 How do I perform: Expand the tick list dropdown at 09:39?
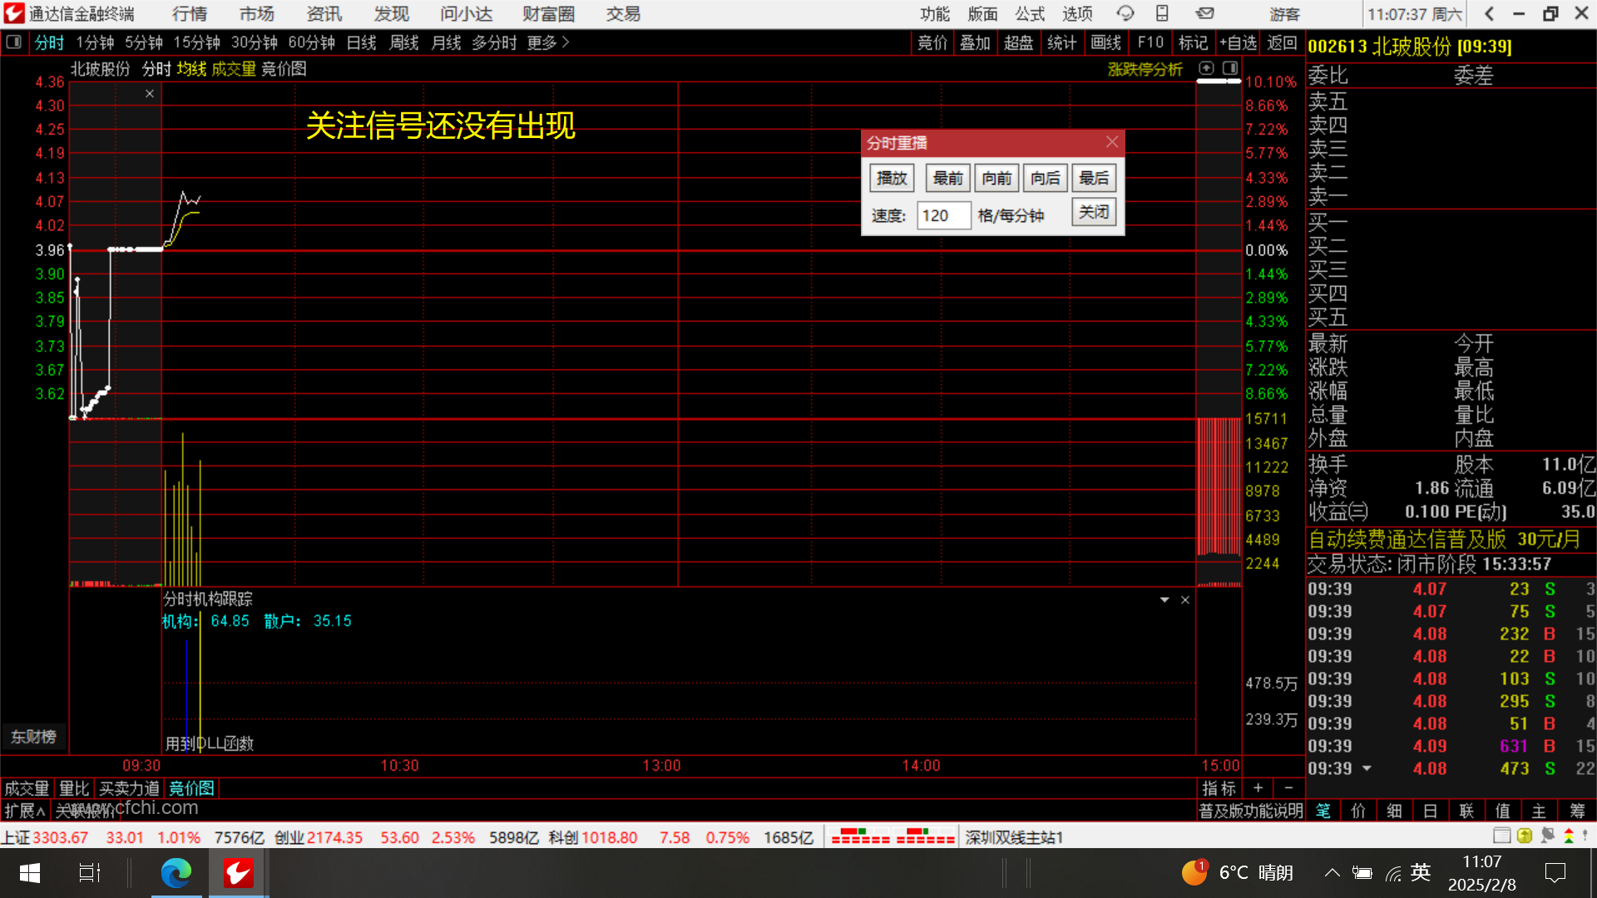(x=1367, y=768)
